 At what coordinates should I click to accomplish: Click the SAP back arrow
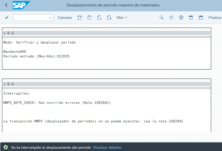click(6, 5)
